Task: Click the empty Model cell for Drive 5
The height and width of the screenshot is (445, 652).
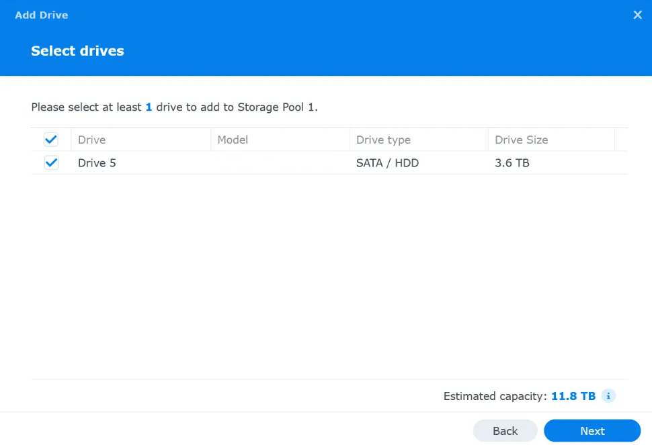Action: coord(280,162)
